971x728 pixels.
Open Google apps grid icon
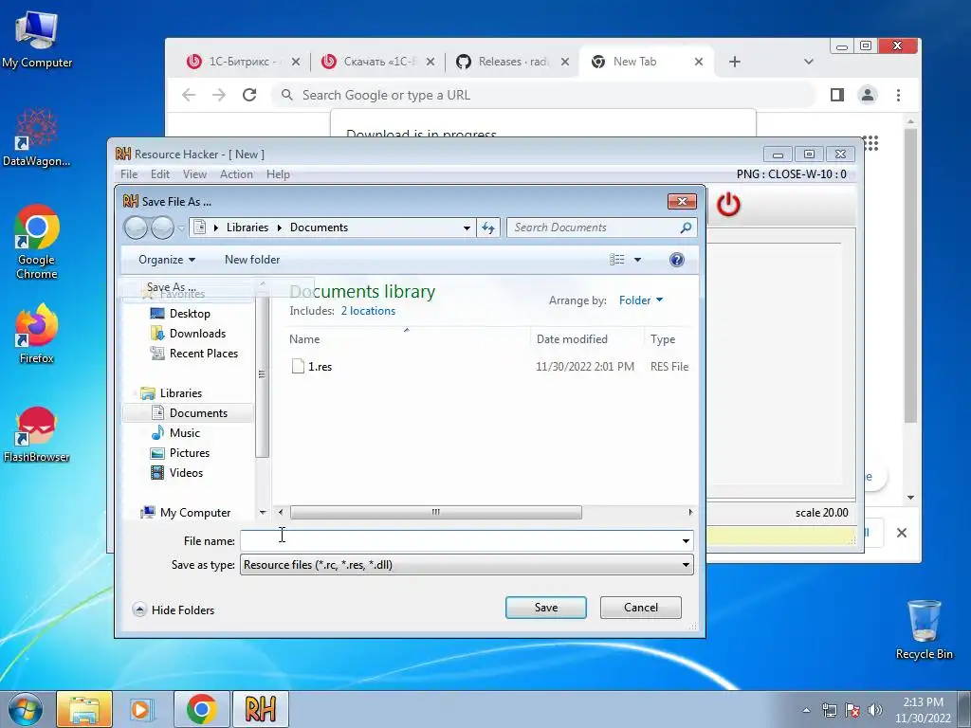pos(870,144)
